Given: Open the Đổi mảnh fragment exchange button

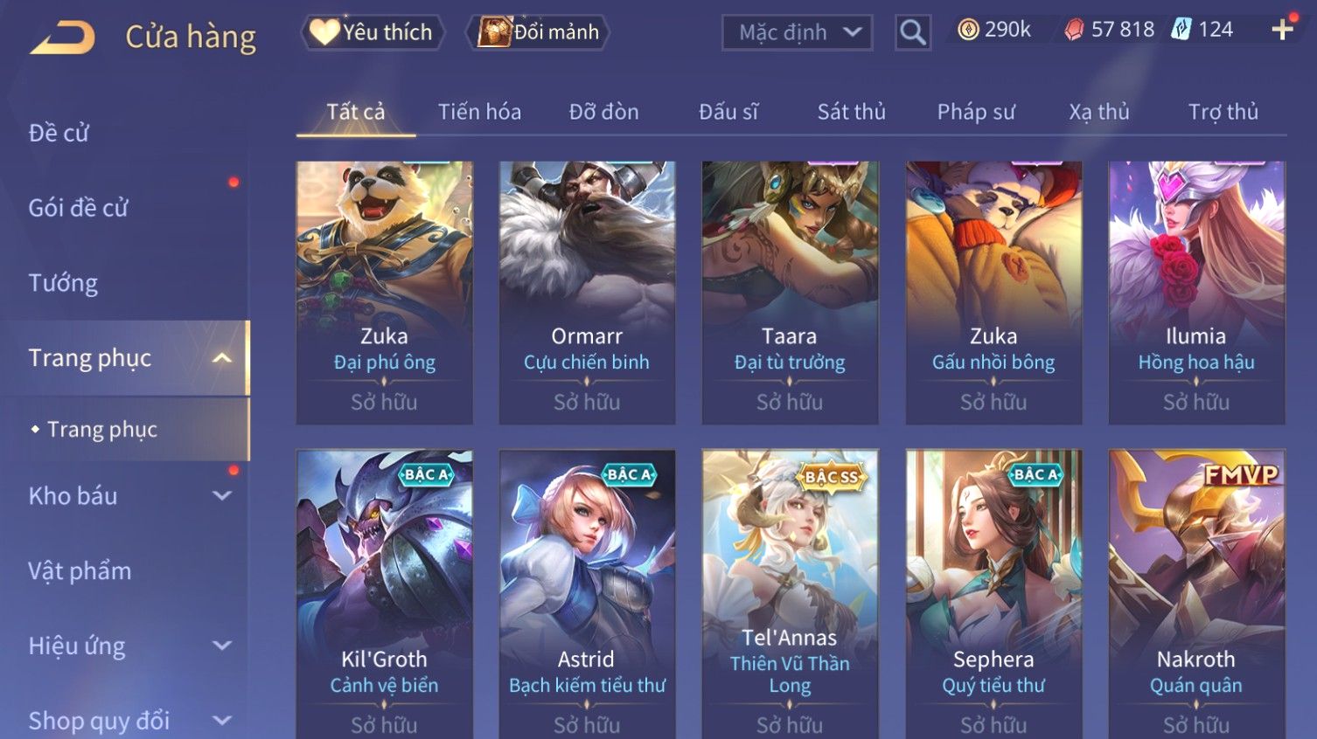Looking at the screenshot, I should point(538,32).
